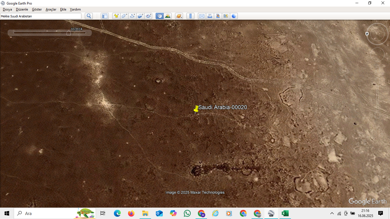Open the planet switcher dropdown

[179, 16]
